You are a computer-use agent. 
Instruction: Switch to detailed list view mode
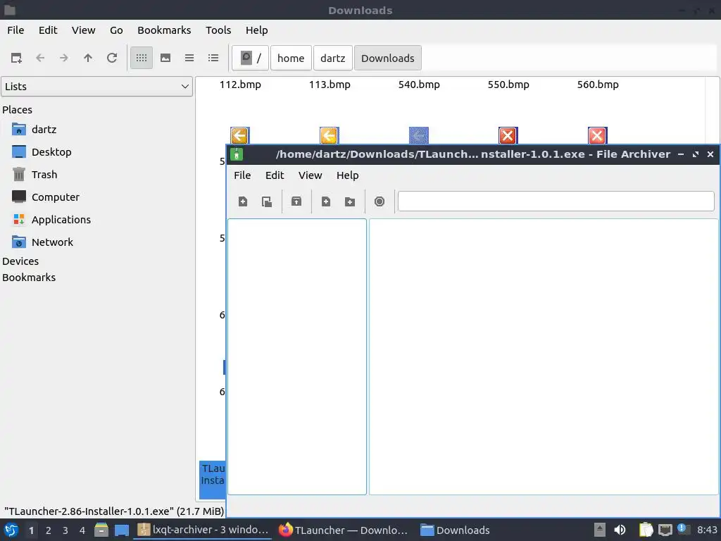213,58
